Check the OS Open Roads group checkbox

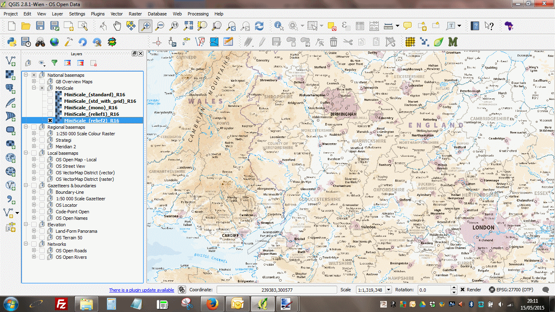pos(42,251)
